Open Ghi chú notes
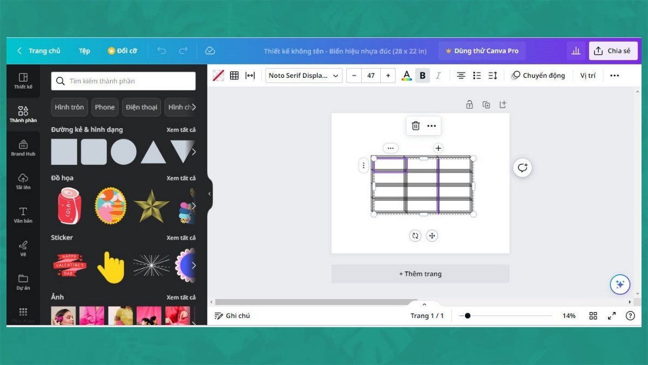This screenshot has height=365, width=648. click(x=232, y=316)
